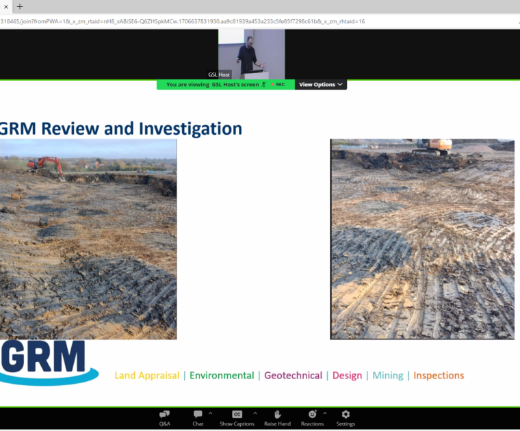Viewport: 520px width, 431px height.
Task: Click the browser address bar URL
Action: tap(183, 22)
